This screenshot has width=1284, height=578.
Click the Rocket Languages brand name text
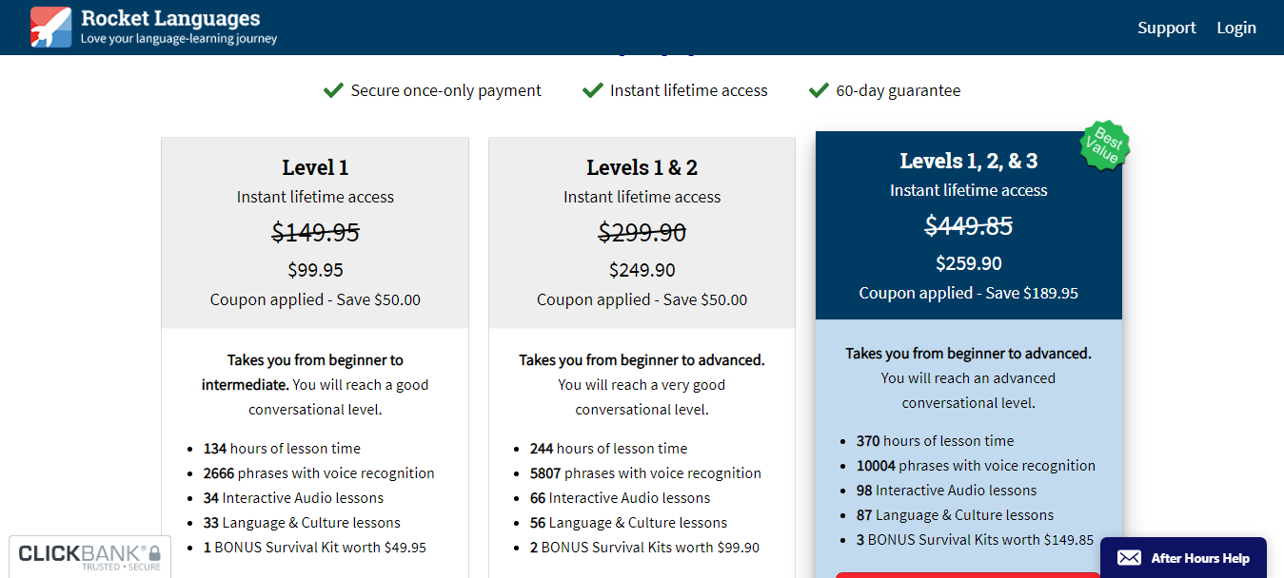pyautogui.click(x=170, y=18)
